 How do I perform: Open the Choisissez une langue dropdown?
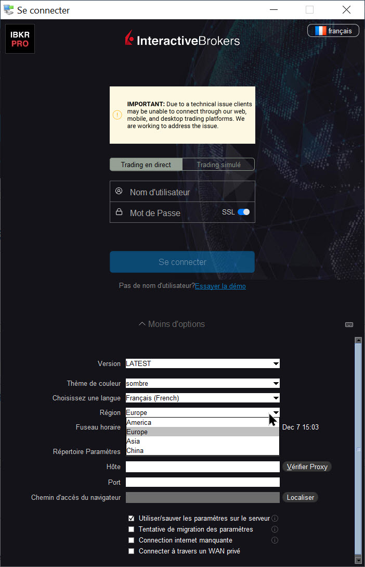203,398
